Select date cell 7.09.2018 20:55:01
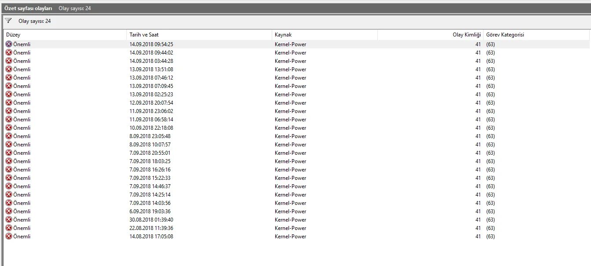 click(150, 153)
